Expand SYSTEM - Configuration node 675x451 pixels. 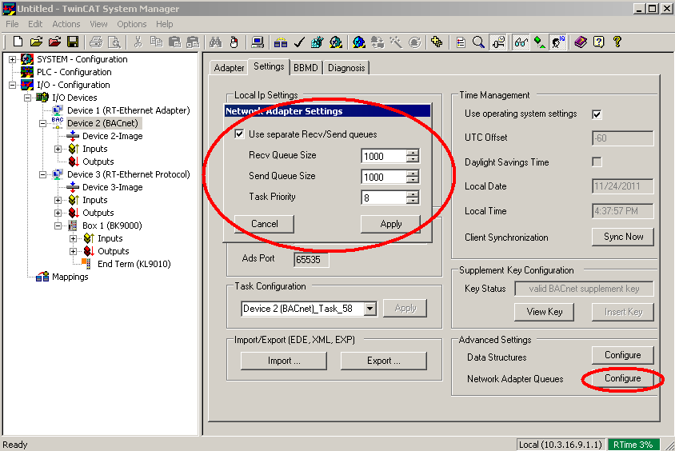click(x=13, y=59)
